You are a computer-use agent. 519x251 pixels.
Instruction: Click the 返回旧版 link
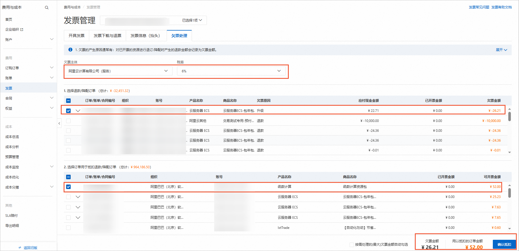(x=30, y=248)
